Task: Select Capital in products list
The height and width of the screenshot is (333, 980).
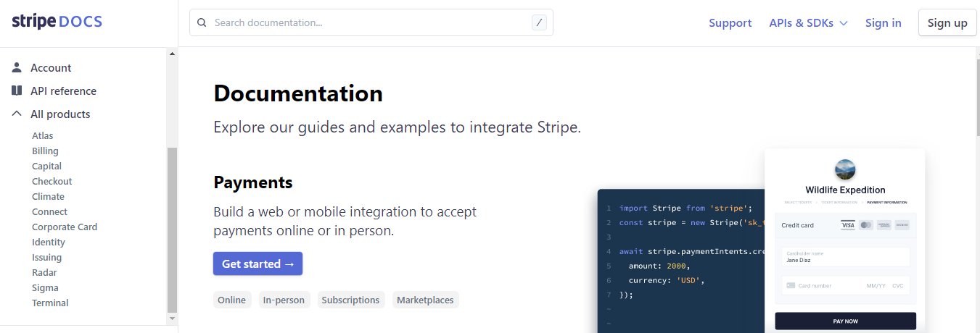Action: (46, 166)
